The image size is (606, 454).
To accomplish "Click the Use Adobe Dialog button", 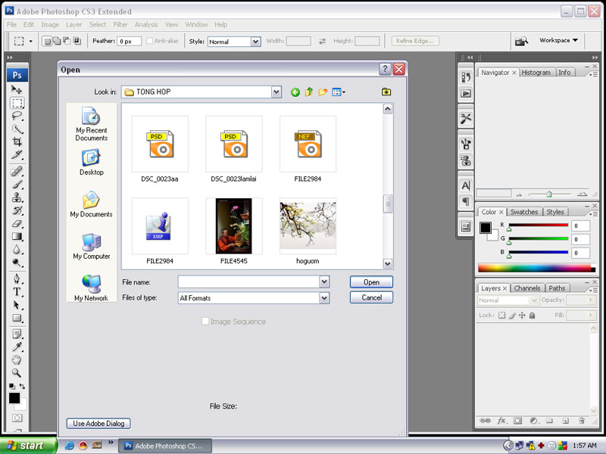I will [x=98, y=424].
